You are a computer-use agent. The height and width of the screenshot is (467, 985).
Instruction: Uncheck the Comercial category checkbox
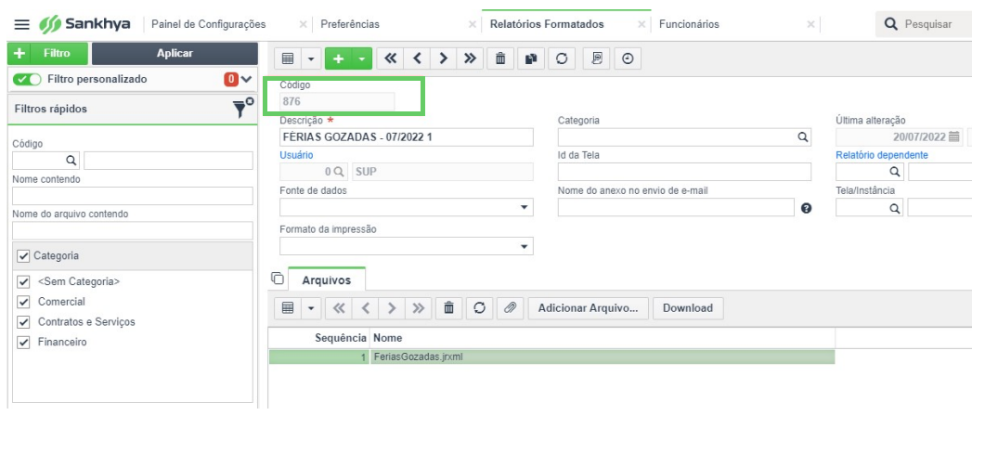tap(24, 302)
